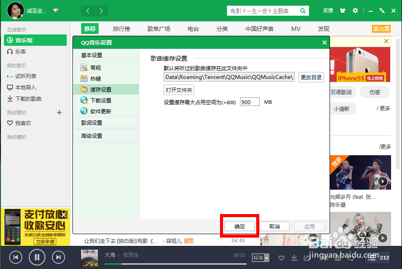Viewport: 402px width, 269px height.
Task: Open the main settings gear icon
Action: pos(355,10)
